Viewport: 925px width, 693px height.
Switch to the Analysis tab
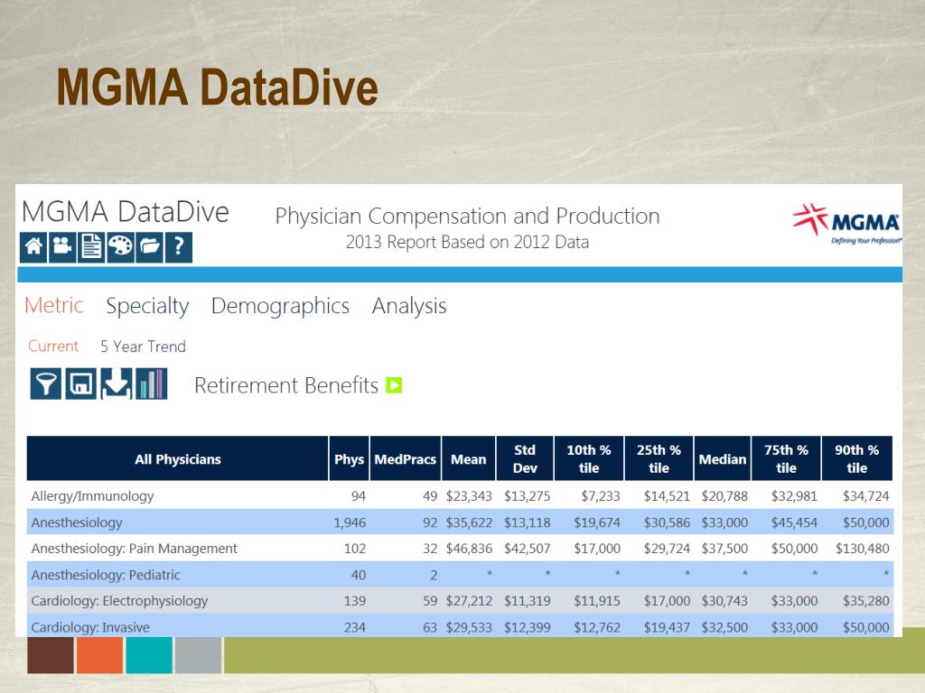tap(409, 306)
